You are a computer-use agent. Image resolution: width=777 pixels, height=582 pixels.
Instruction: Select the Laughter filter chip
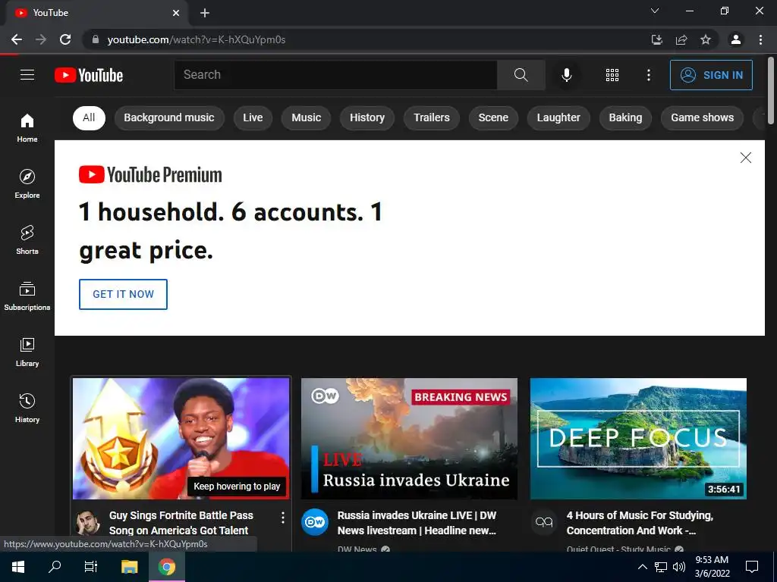click(x=558, y=117)
